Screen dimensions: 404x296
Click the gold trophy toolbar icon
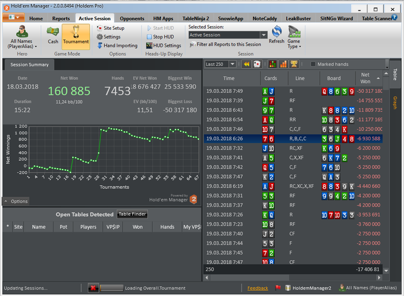pyautogui.click(x=294, y=64)
